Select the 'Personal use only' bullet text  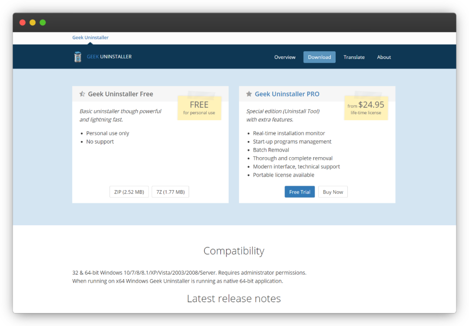pyautogui.click(x=108, y=133)
